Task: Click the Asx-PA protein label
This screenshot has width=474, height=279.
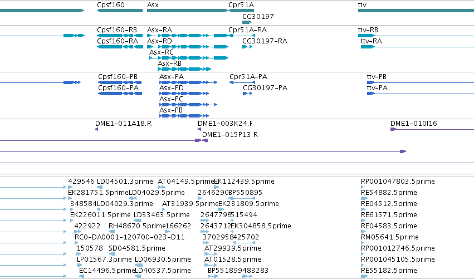Action: [x=172, y=77]
